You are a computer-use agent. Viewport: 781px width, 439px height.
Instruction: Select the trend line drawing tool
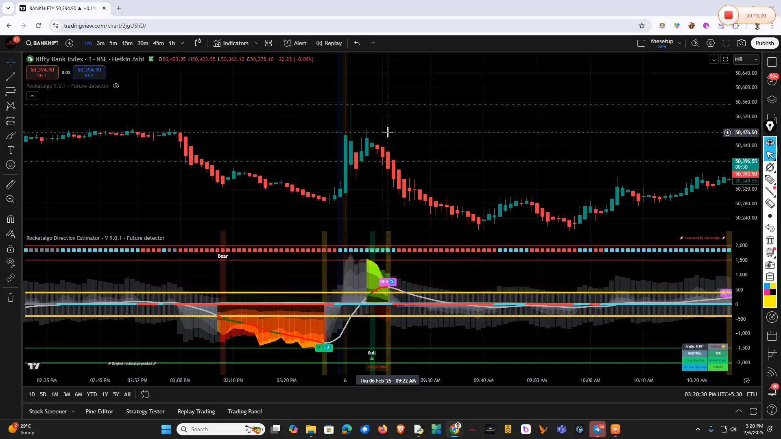[x=10, y=77]
